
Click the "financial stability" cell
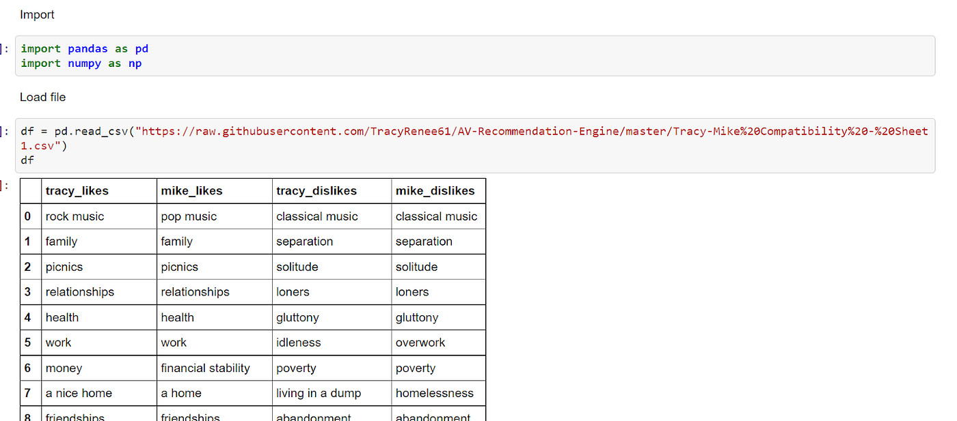coord(206,368)
